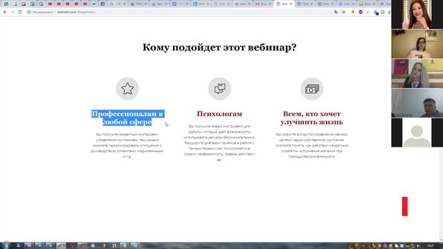443x249 pixels.
Task: Bookmark this page with the star icon
Action: point(343,12)
